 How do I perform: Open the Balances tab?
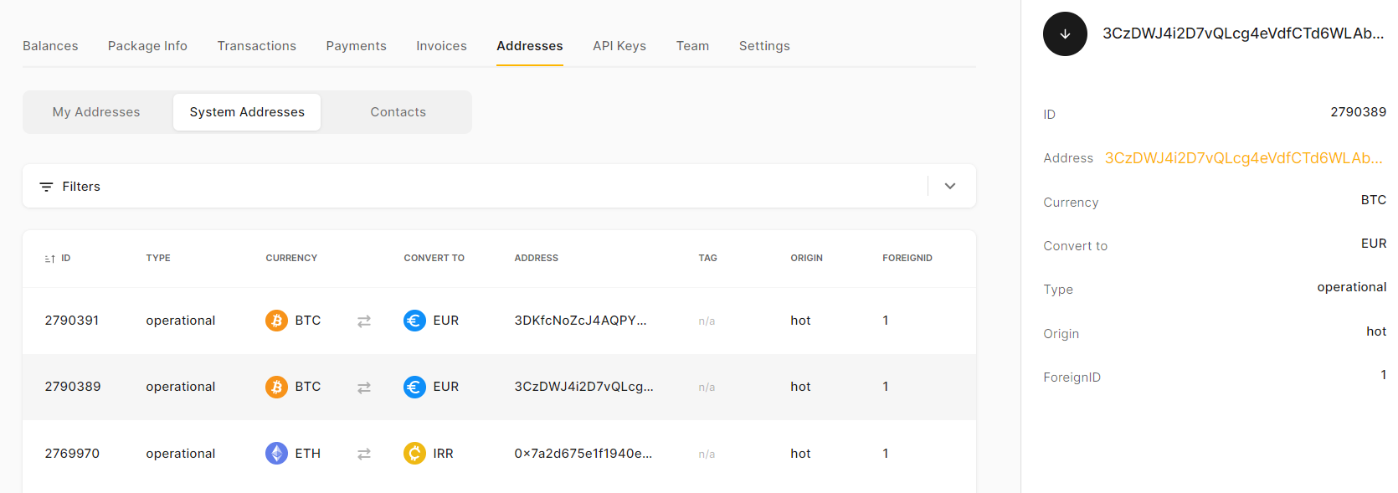pyautogui.click(x=50, y=46)
